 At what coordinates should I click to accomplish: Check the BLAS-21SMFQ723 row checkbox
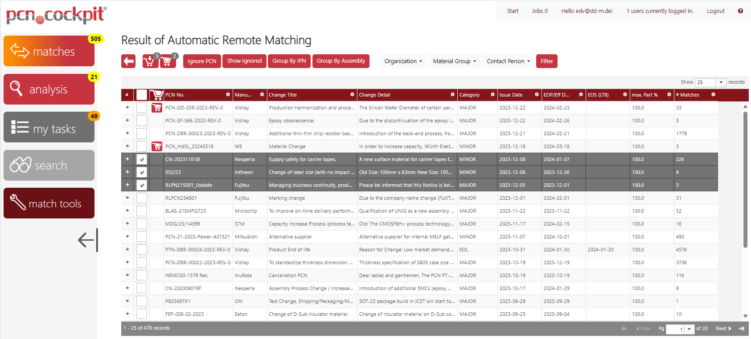142,211
